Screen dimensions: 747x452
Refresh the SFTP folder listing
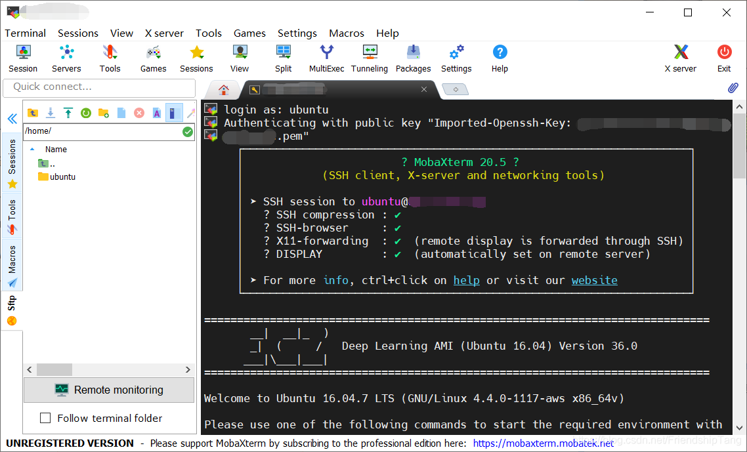(86, 113)
